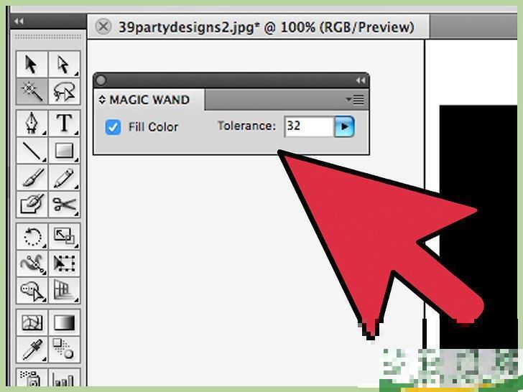This screenshot has height=392, width=523.
Task: Select the Eyedropper tool
Action: pos(32,350)
